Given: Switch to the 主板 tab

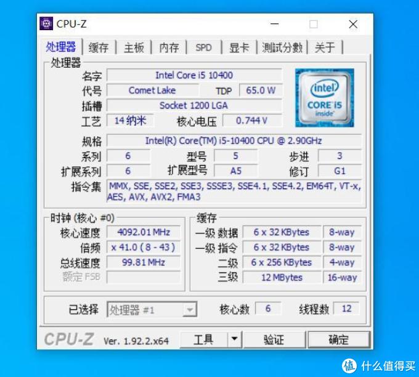Looking at the screenshot, I should click(134, 47).
